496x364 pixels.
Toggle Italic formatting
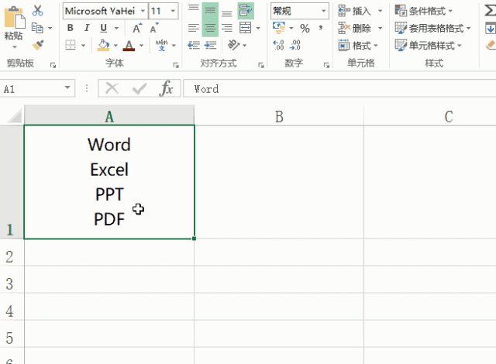[x=87, y=28]
